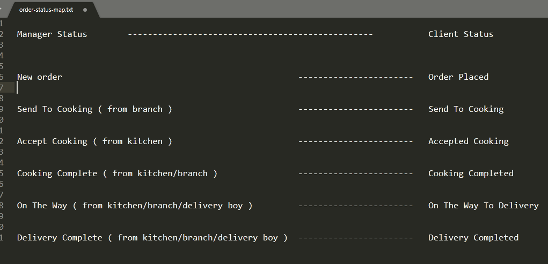Click the tab scroll arrow left of the tab
The width and height of the screenshot is (548, 264).
point(2,9)
